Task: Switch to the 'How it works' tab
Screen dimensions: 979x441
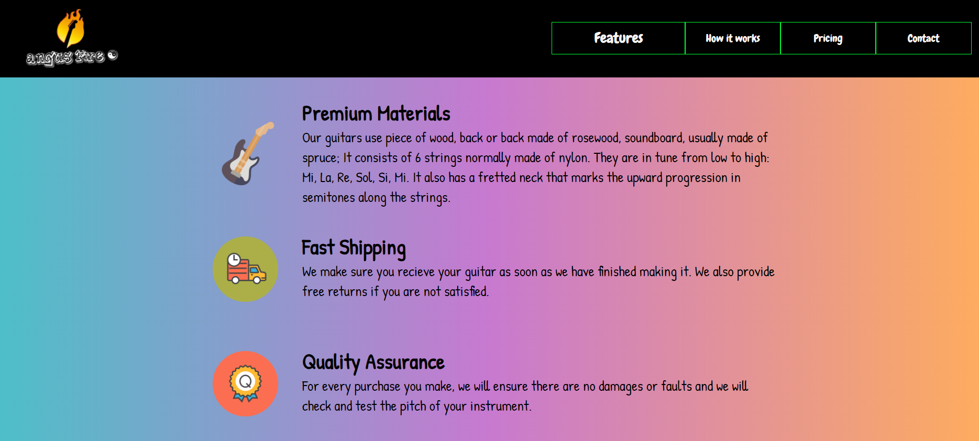Action: pos(732,38)
